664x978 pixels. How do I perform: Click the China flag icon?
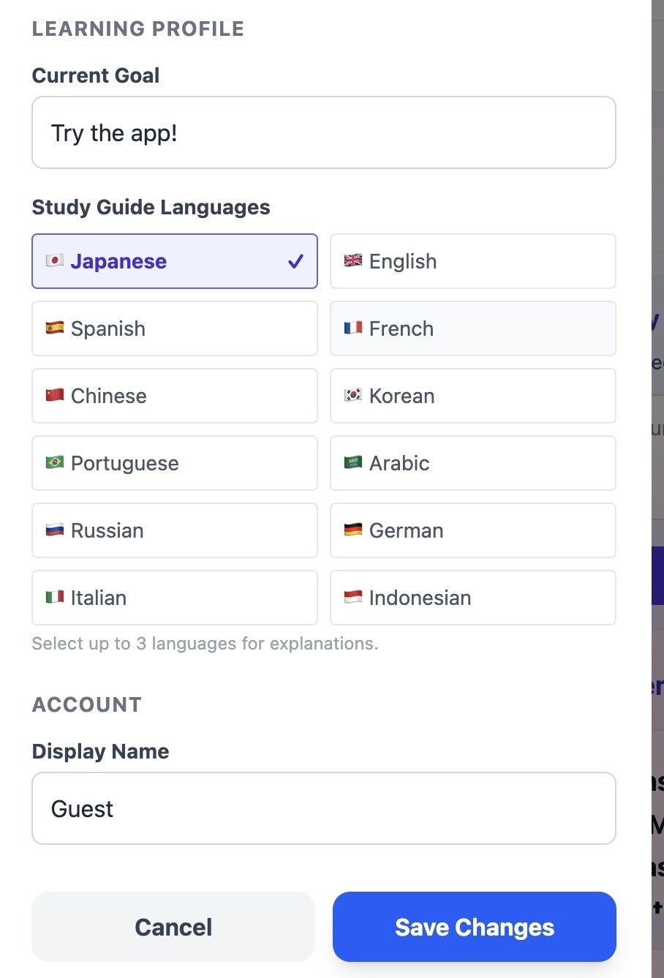click(x=55, y=396)
